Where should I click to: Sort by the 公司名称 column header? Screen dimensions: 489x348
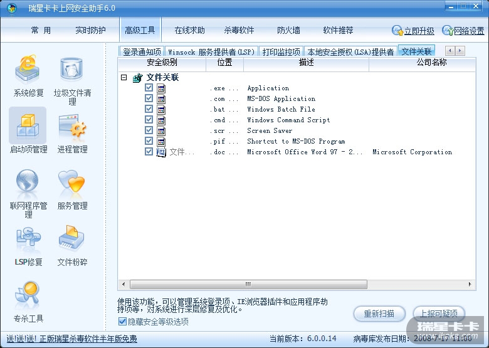(423, 63)
